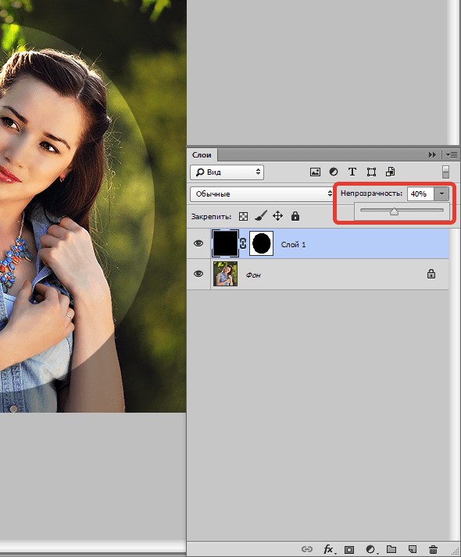Lock layer position move icon

tap(278, 216)
